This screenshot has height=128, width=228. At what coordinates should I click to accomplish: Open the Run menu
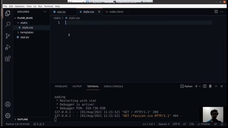[x=40, y=6]
